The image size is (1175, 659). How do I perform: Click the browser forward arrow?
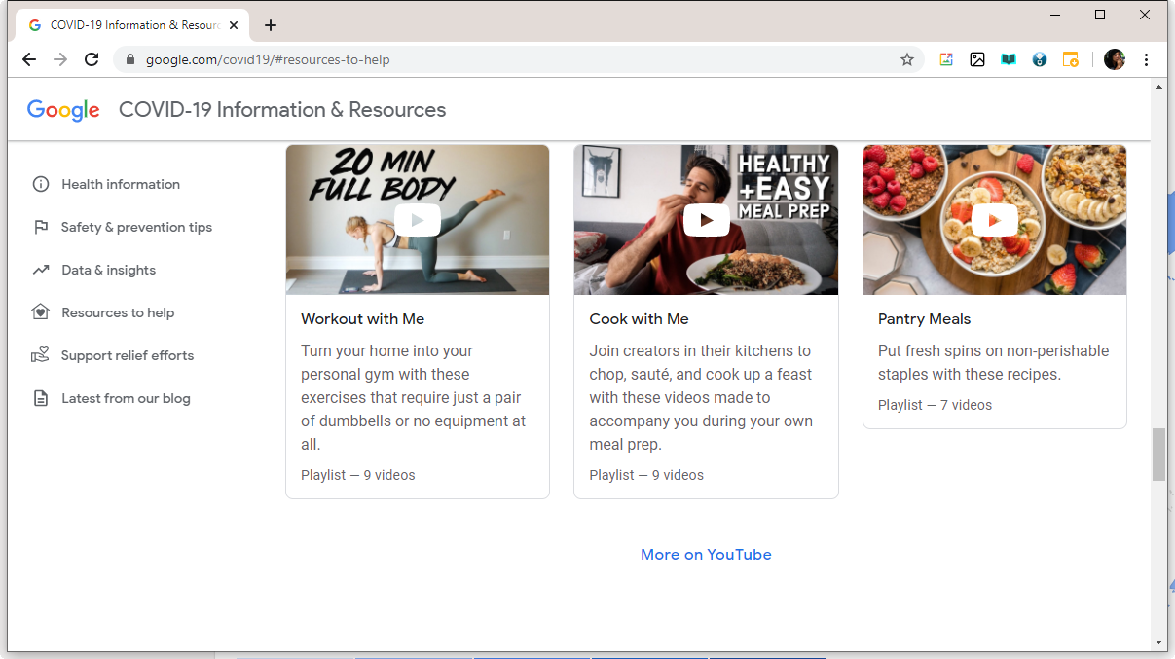(60, 59)
